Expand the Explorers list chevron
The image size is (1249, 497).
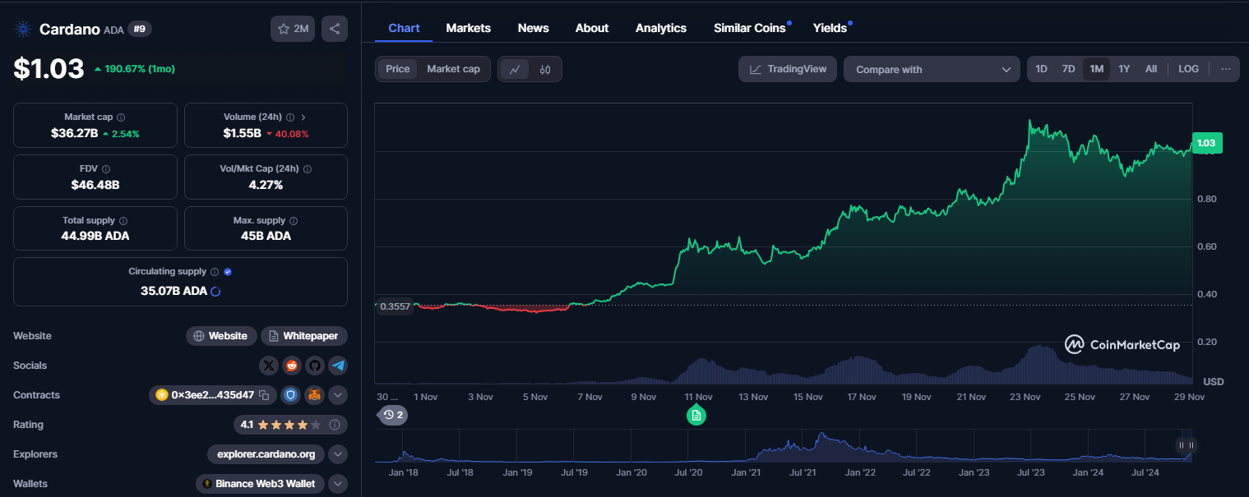[338, 454]
